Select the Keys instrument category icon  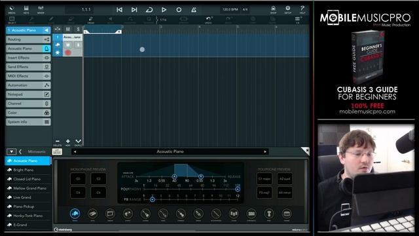[92, 214]
